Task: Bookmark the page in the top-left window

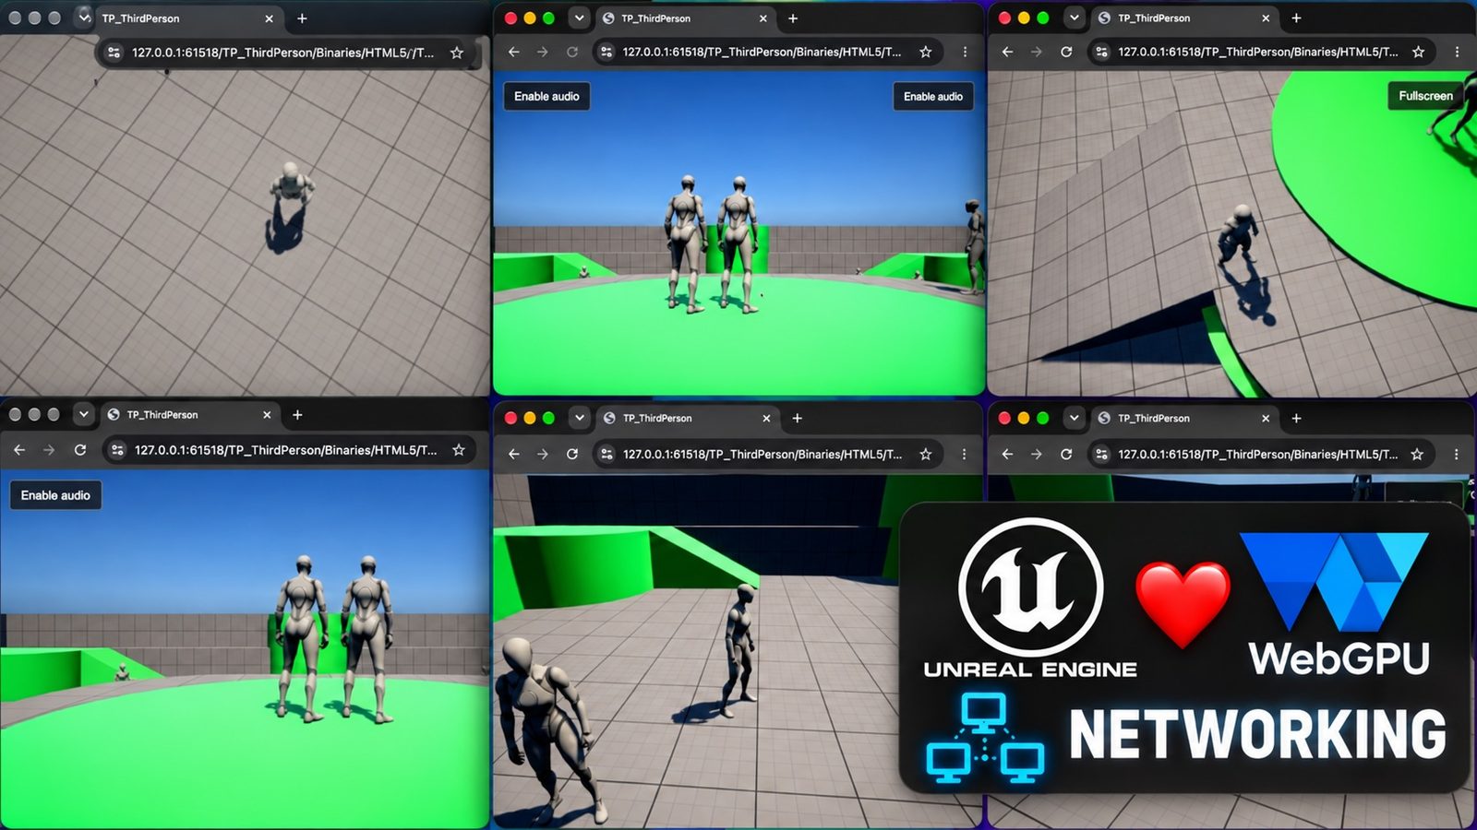Action: [456, 53]
